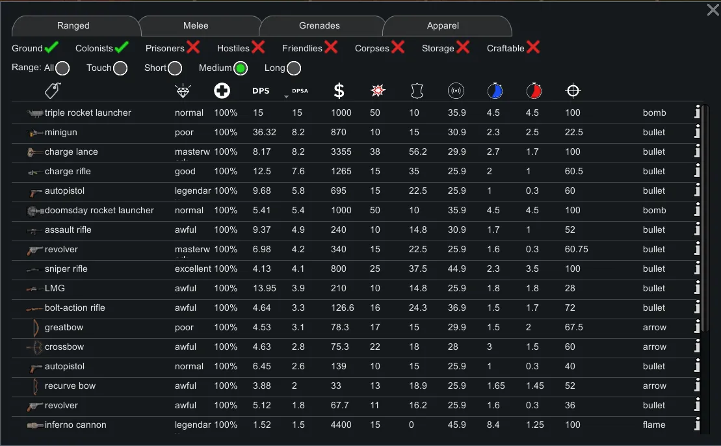Screen dimensions: 721x446
Task: Click the hit points cross column icon
Action: (222, 91)
